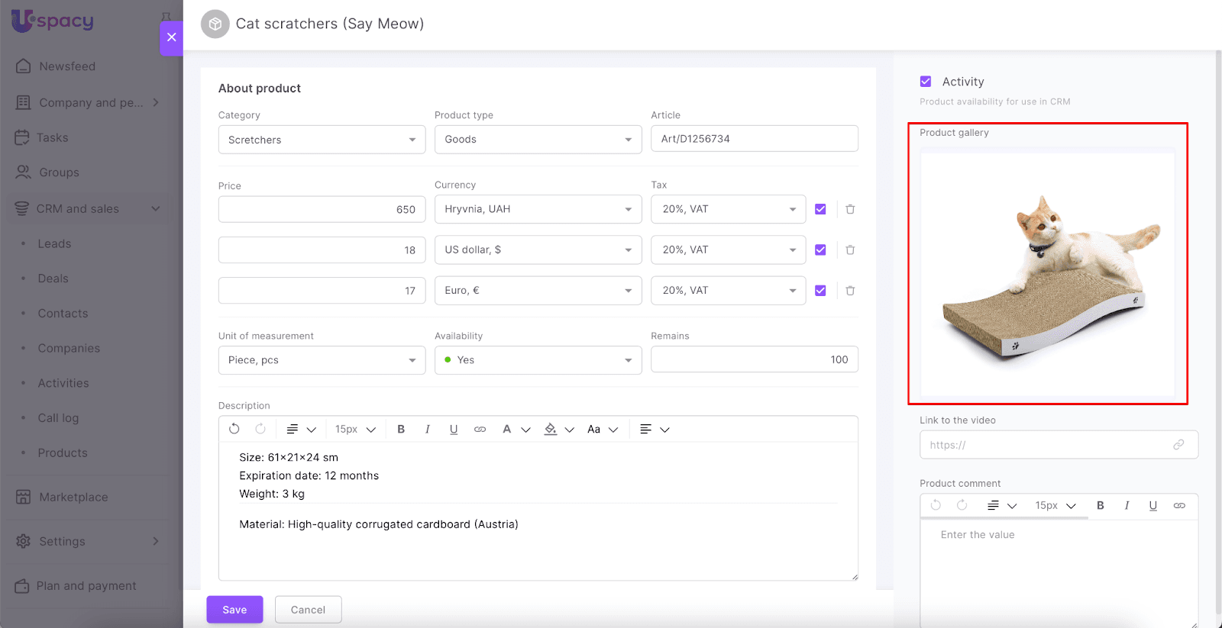
Task: Uncheck the Activity checkbox
Action: click(x=926, y=82)
